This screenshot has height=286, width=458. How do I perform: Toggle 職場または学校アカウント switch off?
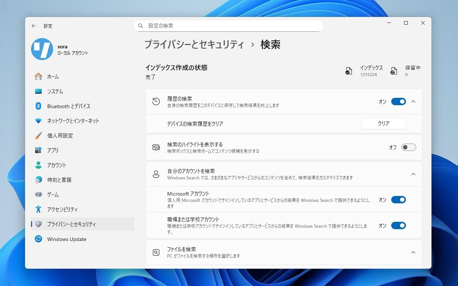(x=398, y=225)
